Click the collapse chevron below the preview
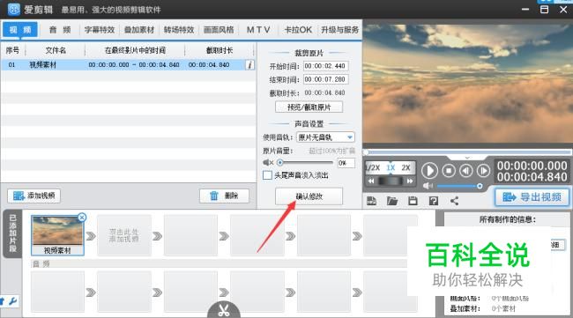Viewport: 573px width, 318px height. pos(467,158)
